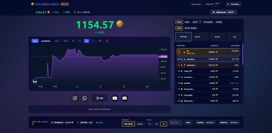The width and height of the screenshot is (272, 133).
Task: Show the Woche leaderboard
Action: (217, 36)
